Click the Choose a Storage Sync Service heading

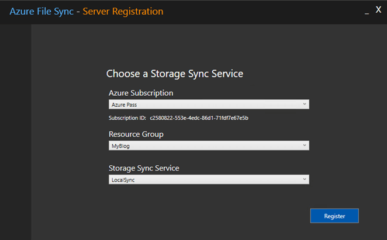point(175,74)
